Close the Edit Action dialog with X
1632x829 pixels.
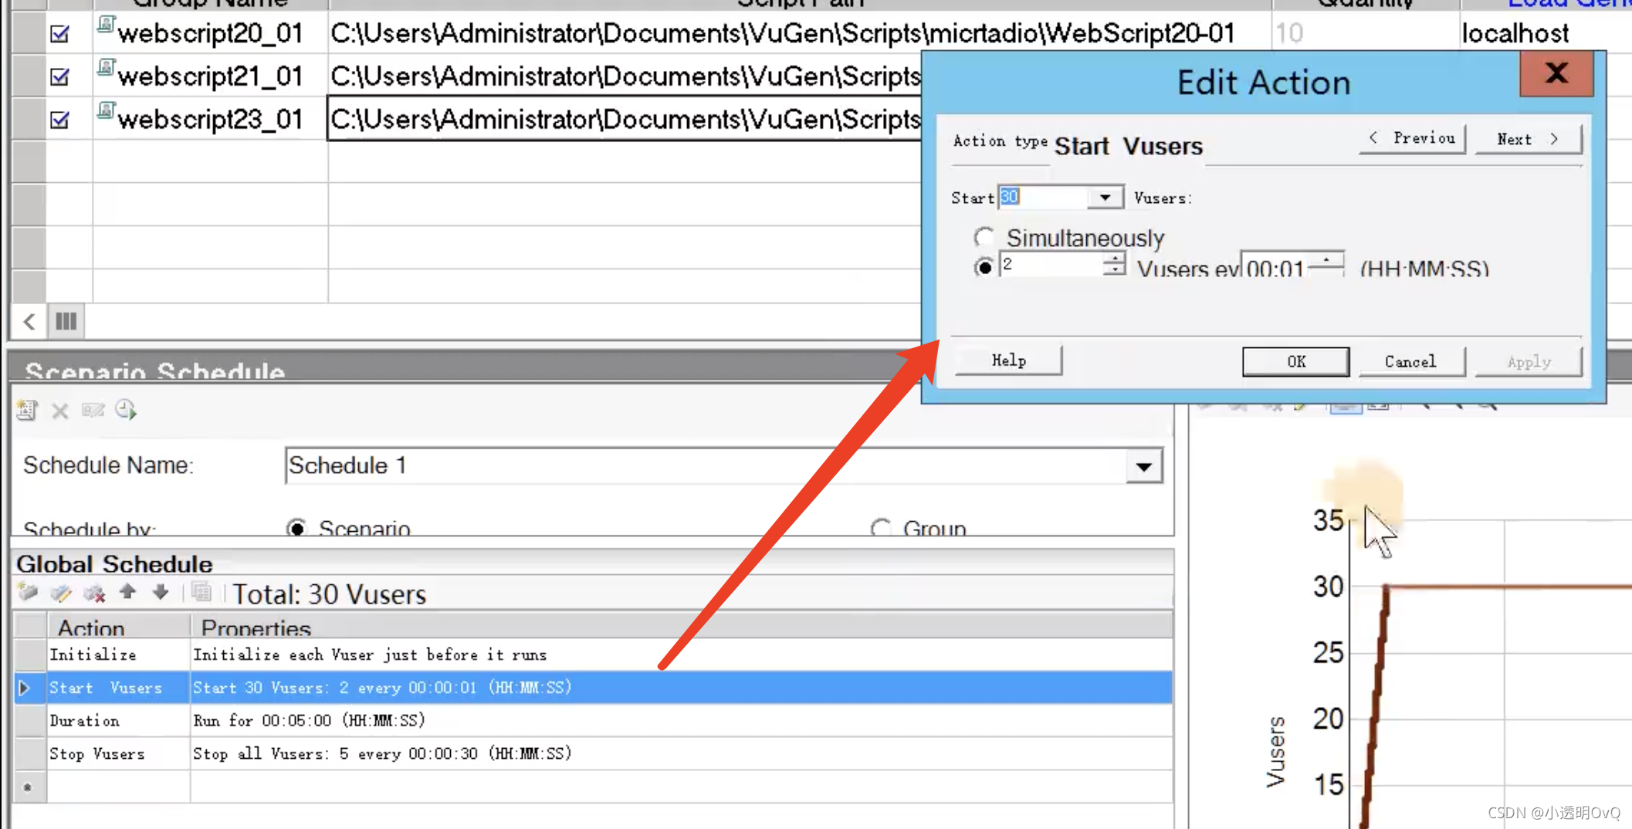(1556, 73)
